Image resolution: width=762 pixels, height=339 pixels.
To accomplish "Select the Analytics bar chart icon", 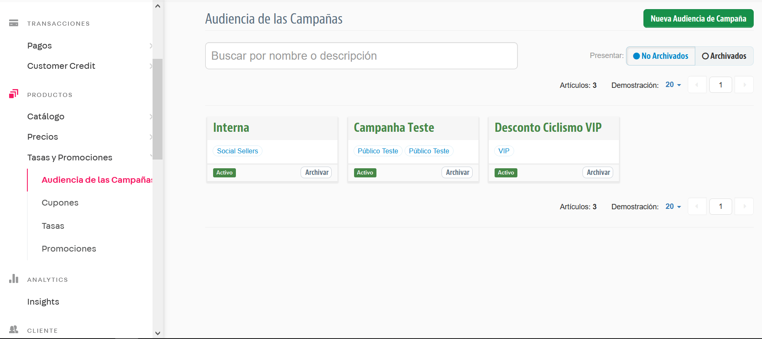I will point(14,279).
